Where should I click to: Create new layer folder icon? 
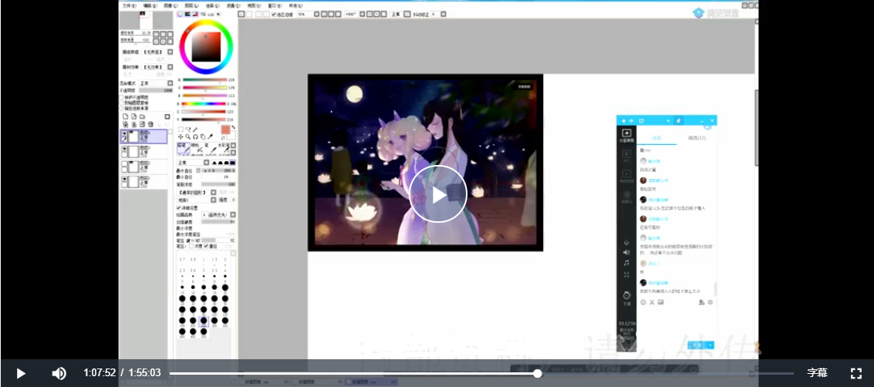pyautogui.click(x=142, y=116)
